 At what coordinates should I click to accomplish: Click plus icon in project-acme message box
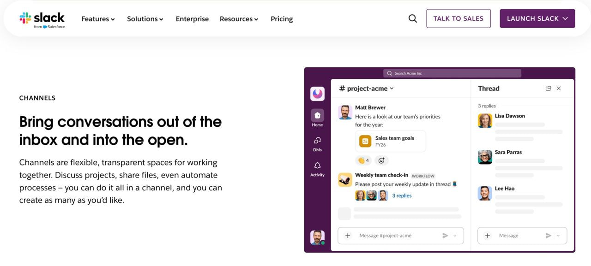[x=348, y=236]
